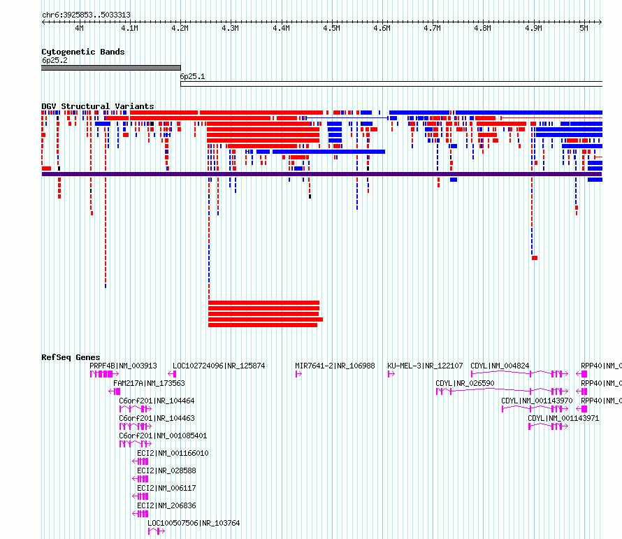Click the LOC100507506|NR_103764 gene label

pyautogui.click(x=194, y=523)
